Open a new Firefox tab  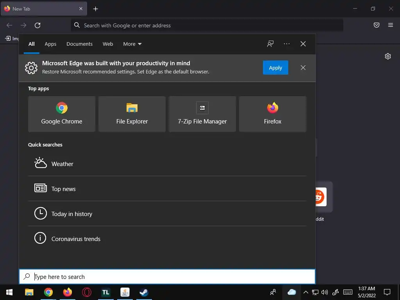[95, 9]
